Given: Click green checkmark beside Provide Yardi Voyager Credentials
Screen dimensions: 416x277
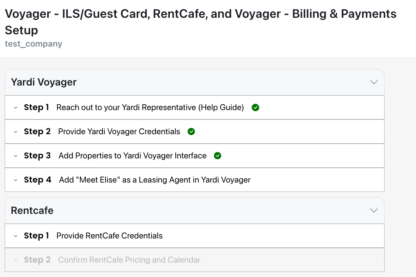Looking at the screenshot, I should tap(191, 132).
